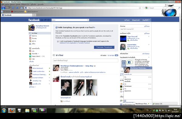Stop page loading with the X icon

click(17, 8)
